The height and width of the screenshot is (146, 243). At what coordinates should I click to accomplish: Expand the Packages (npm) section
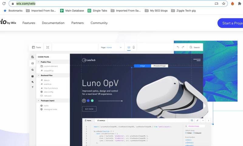[39, 100]
